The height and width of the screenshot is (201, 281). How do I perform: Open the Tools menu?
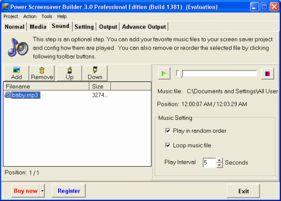(x=47, y=17)
